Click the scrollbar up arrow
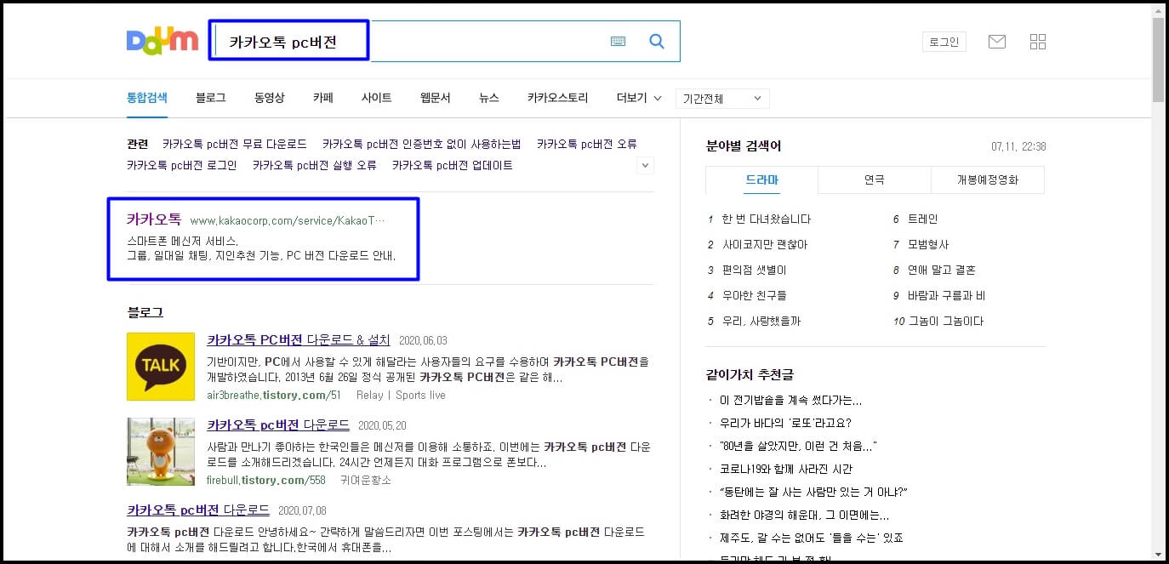Screen dimensions: 1169x564 [1158, 9]
